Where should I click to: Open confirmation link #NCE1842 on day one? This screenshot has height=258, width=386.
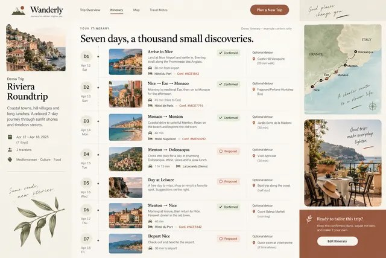tap(188, 74)
